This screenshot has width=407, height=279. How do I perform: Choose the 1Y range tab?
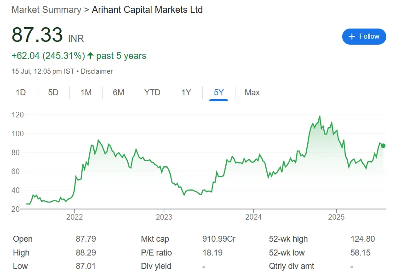pos(186,93)
